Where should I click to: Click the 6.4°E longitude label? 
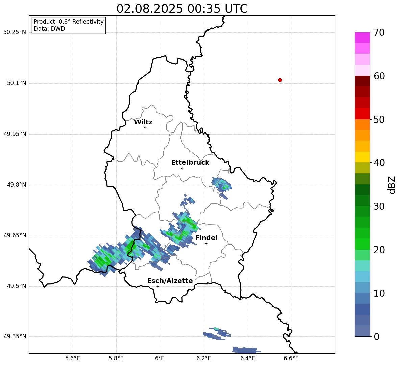coord(247,358)
